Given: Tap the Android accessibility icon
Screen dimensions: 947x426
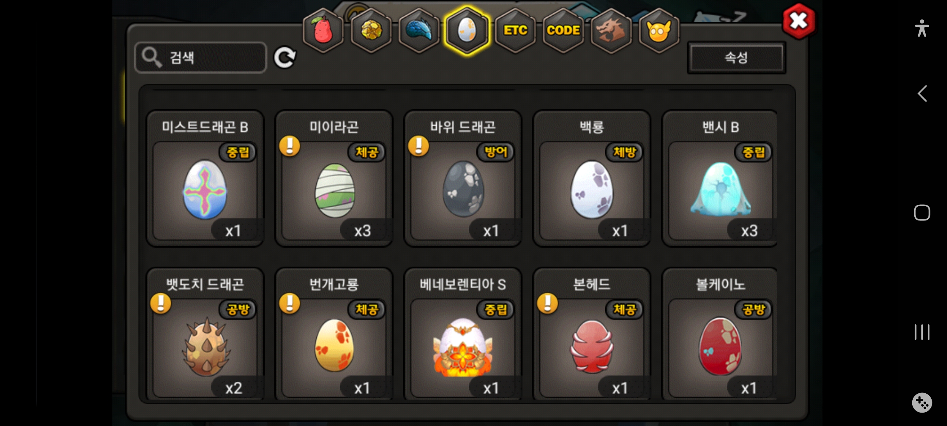Looking at the screenshot, I should (922, 28).
